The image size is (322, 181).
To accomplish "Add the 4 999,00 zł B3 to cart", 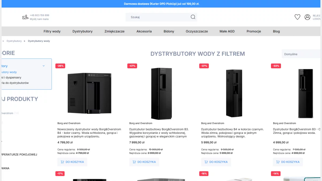I will 288,162.
